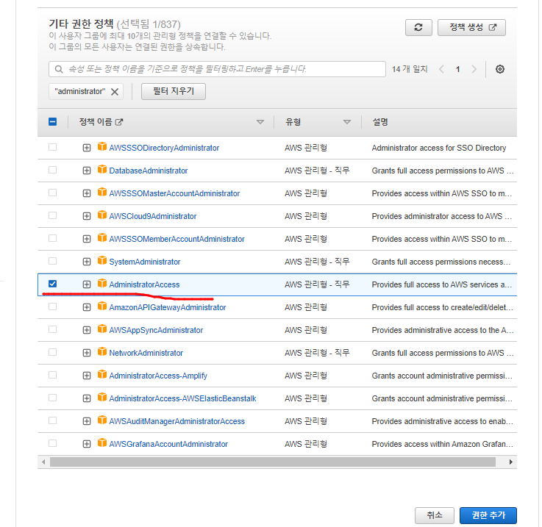
Task: Click the 권한 추가 button
Action: click(x=488, y=515)
